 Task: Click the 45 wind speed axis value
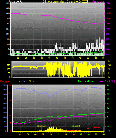[7, 8]
